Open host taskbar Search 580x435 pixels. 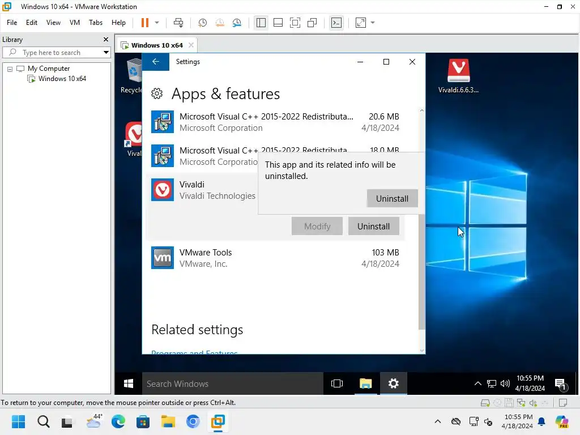pos(43,421)
